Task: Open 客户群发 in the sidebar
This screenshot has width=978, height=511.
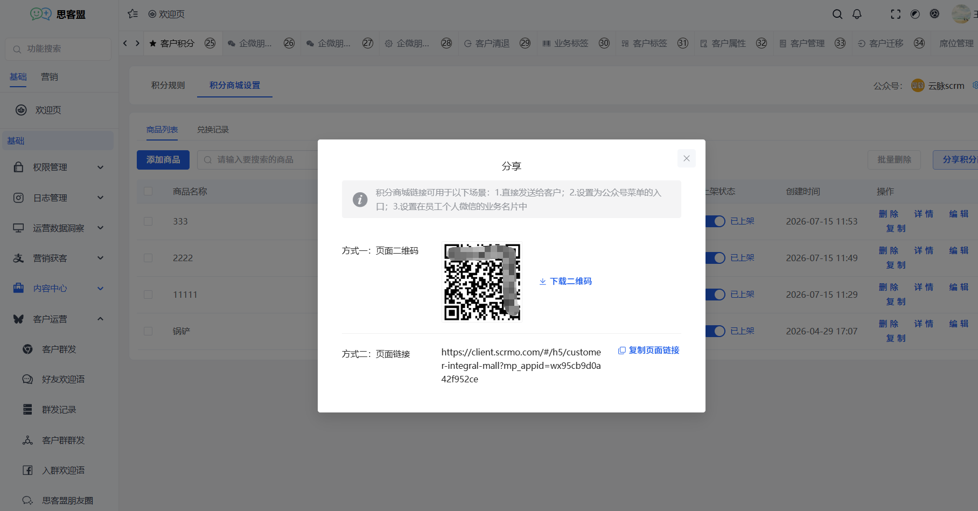Action: (59, 349)
